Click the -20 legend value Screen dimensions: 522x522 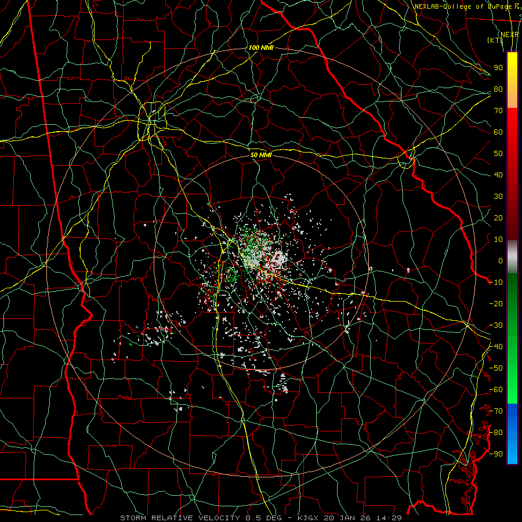[496, 303]
